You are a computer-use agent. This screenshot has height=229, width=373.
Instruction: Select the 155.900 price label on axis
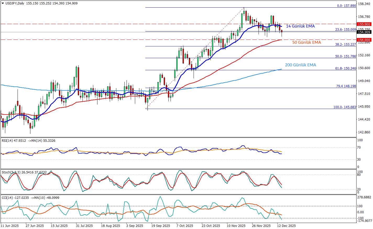pos(364,24)
